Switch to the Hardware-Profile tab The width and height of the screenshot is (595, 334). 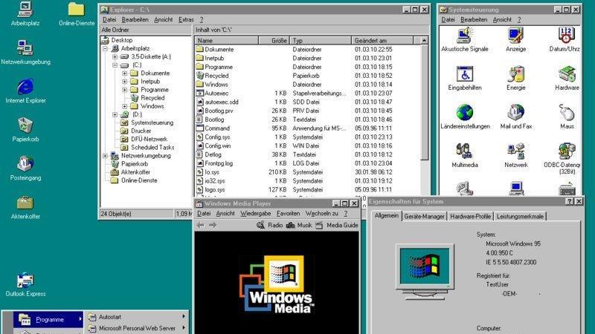(470, 217)
